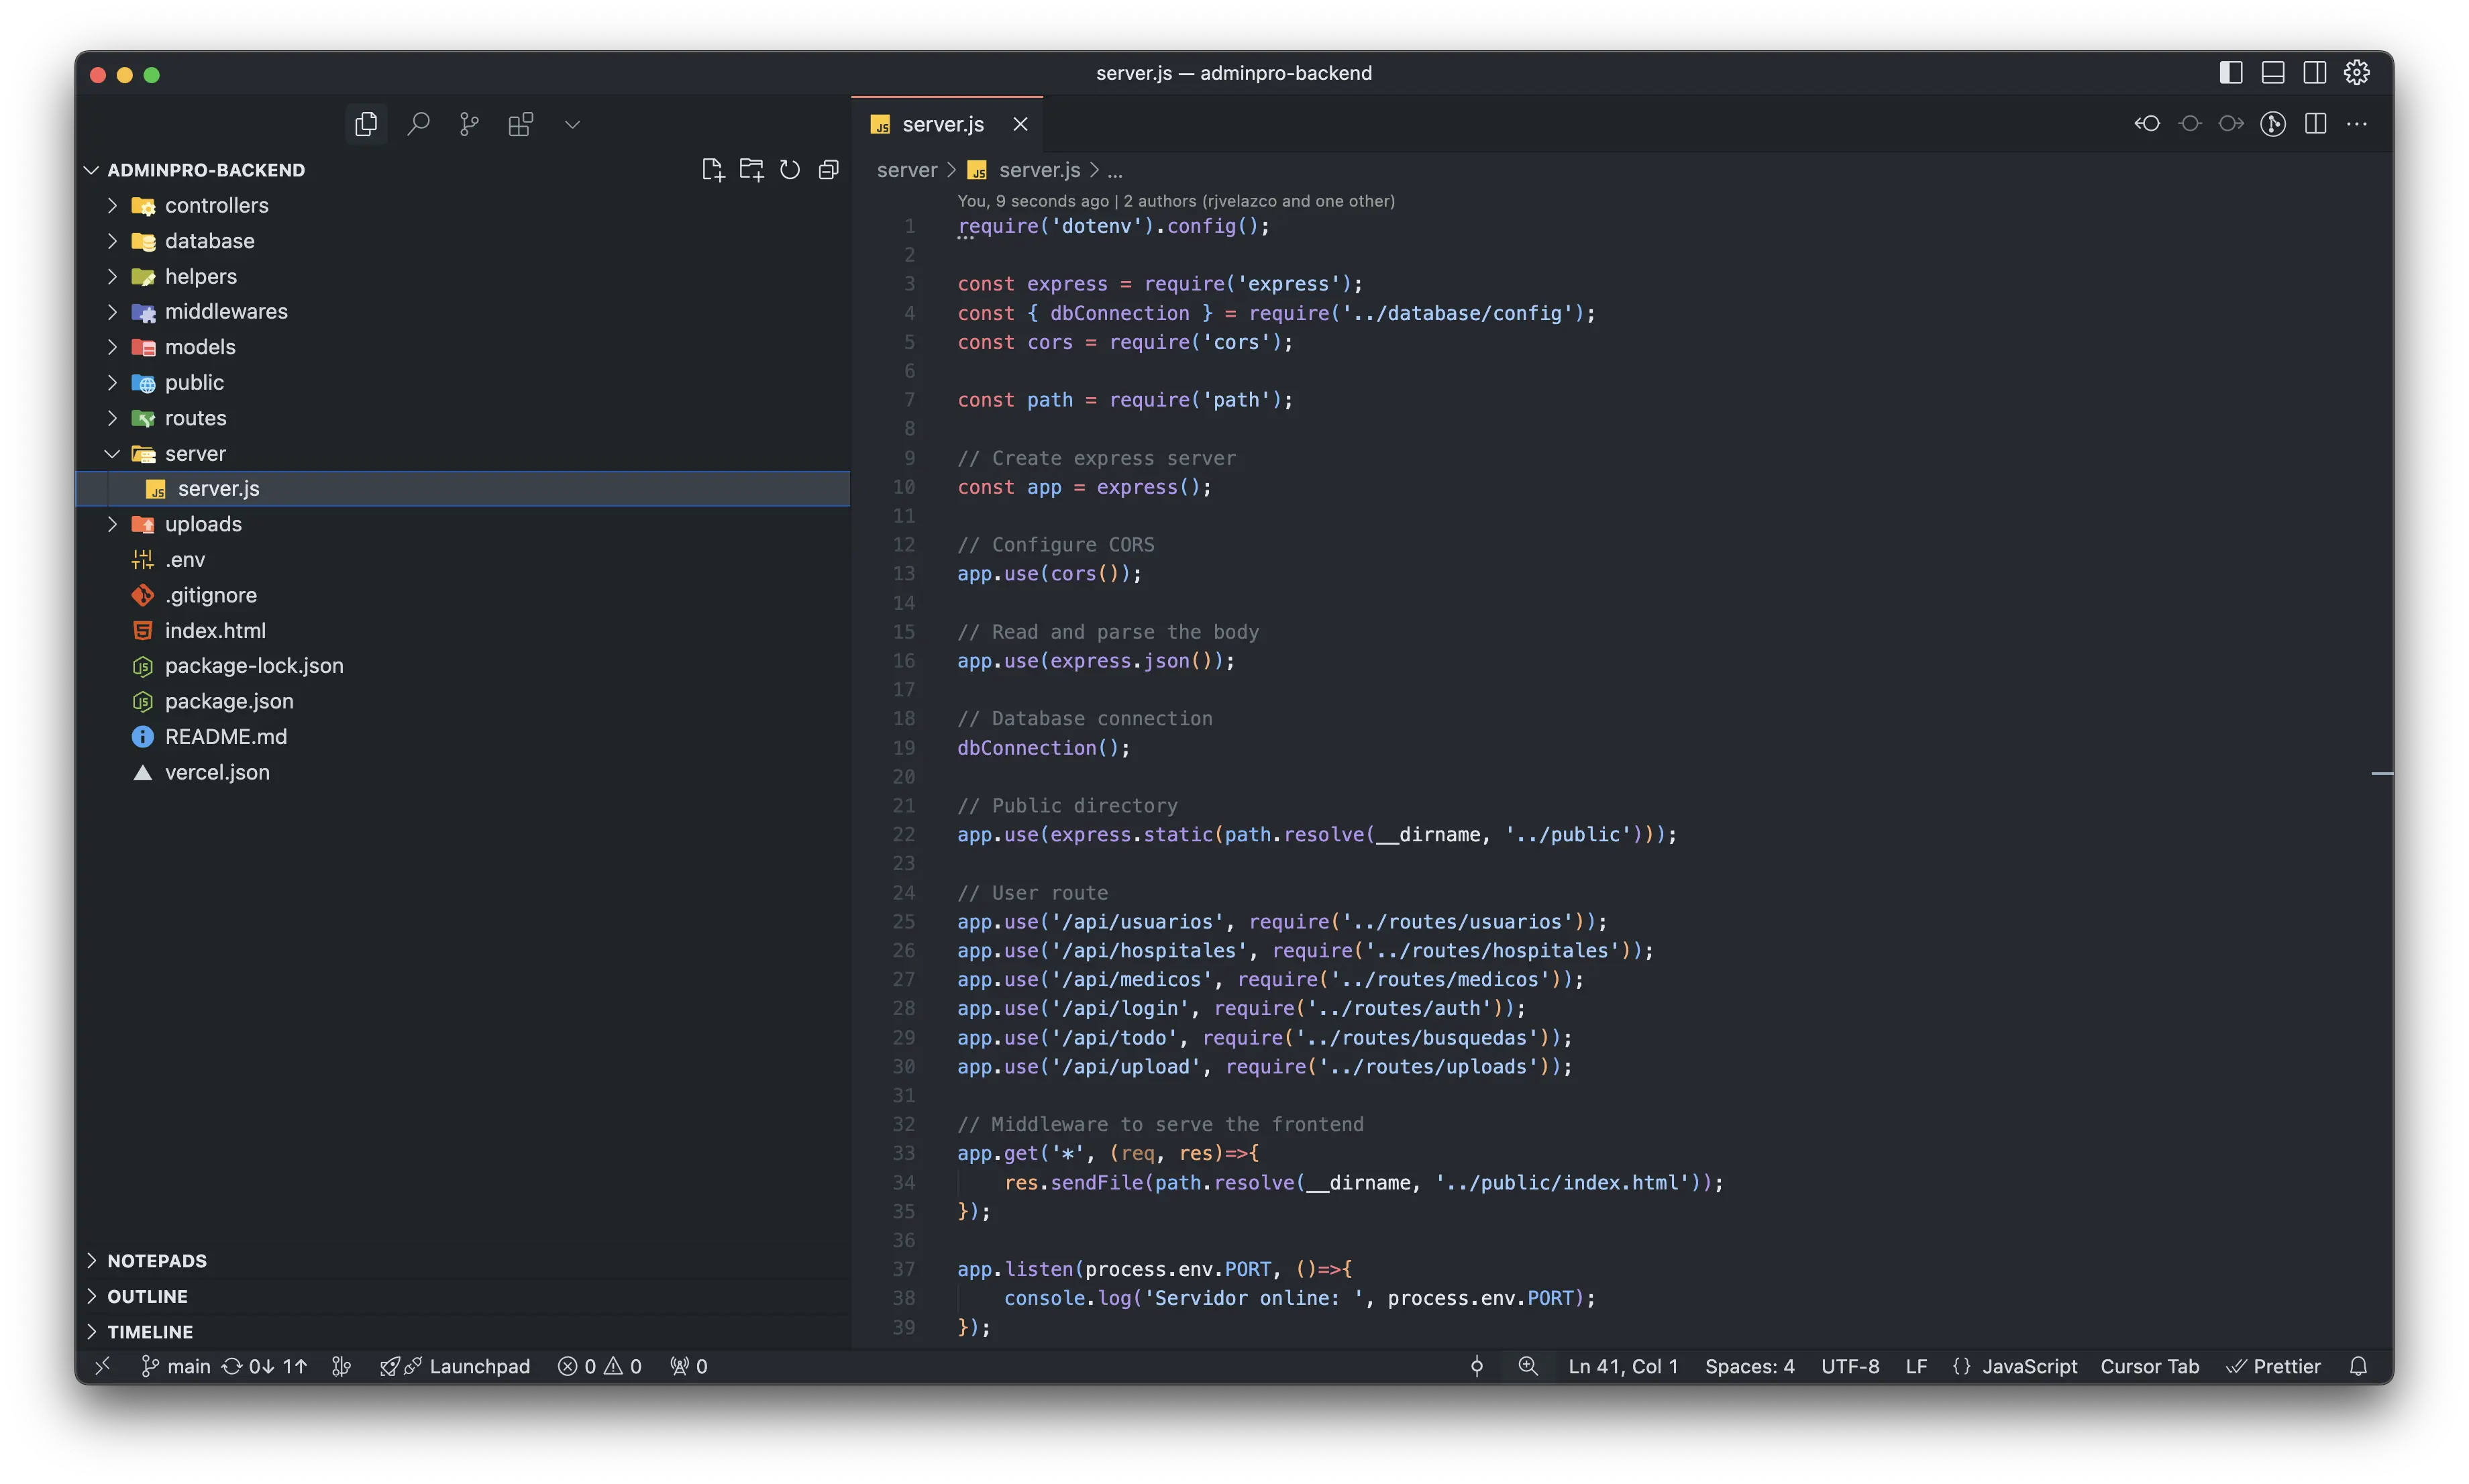
Task: Expand the middlewares folder
Action: (113, 311)
